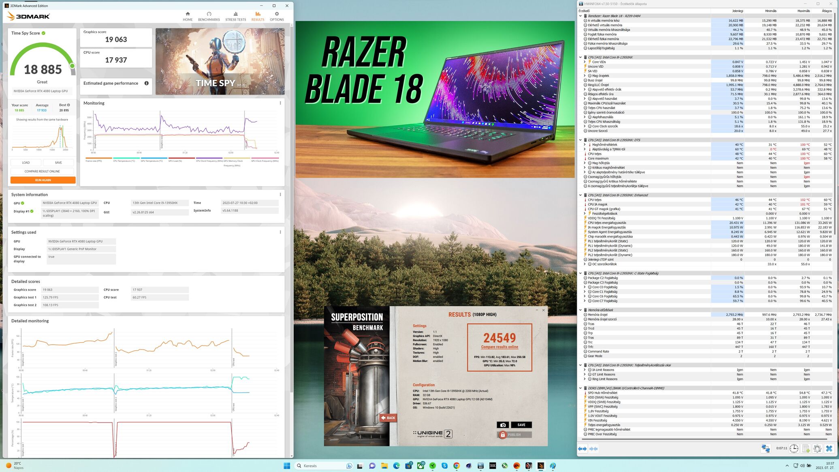Collapse the Memória időzítések section

581,310
